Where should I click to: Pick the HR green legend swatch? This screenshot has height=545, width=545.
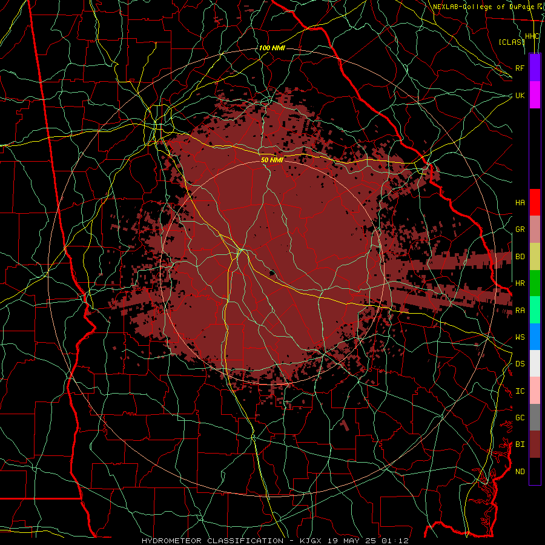pyautogui.click(x=535, y=283)
